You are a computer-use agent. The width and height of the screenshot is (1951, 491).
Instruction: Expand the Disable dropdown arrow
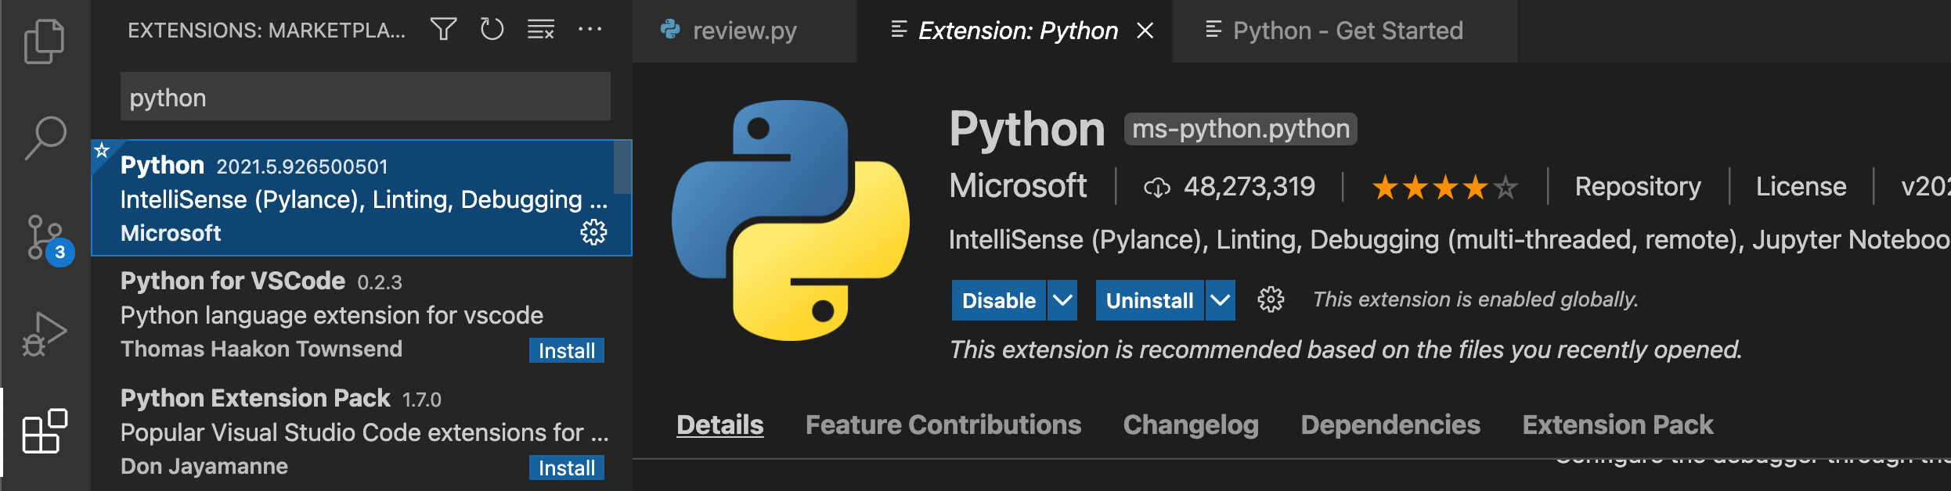tap(1062, 300)
